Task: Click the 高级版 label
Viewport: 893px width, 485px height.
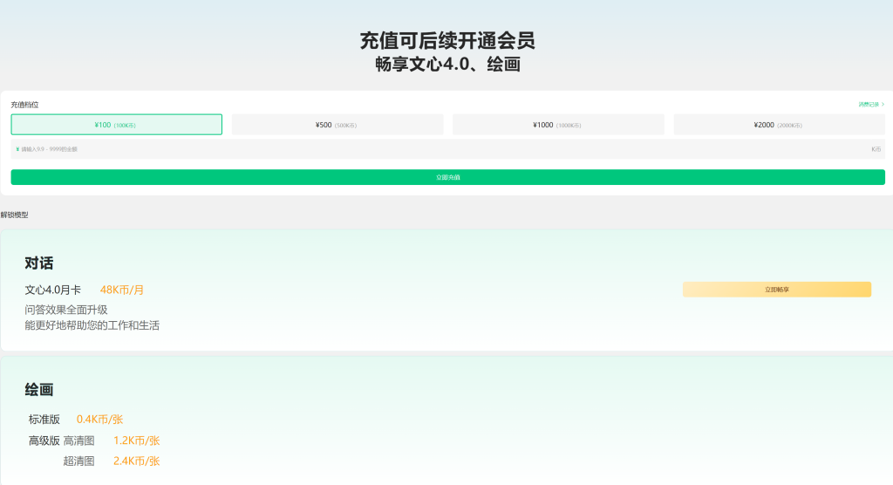Action: coord(44,441)
